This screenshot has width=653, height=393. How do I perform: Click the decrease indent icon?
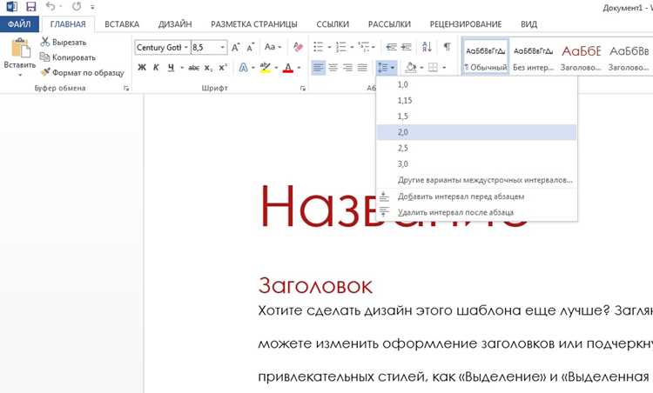391,47
